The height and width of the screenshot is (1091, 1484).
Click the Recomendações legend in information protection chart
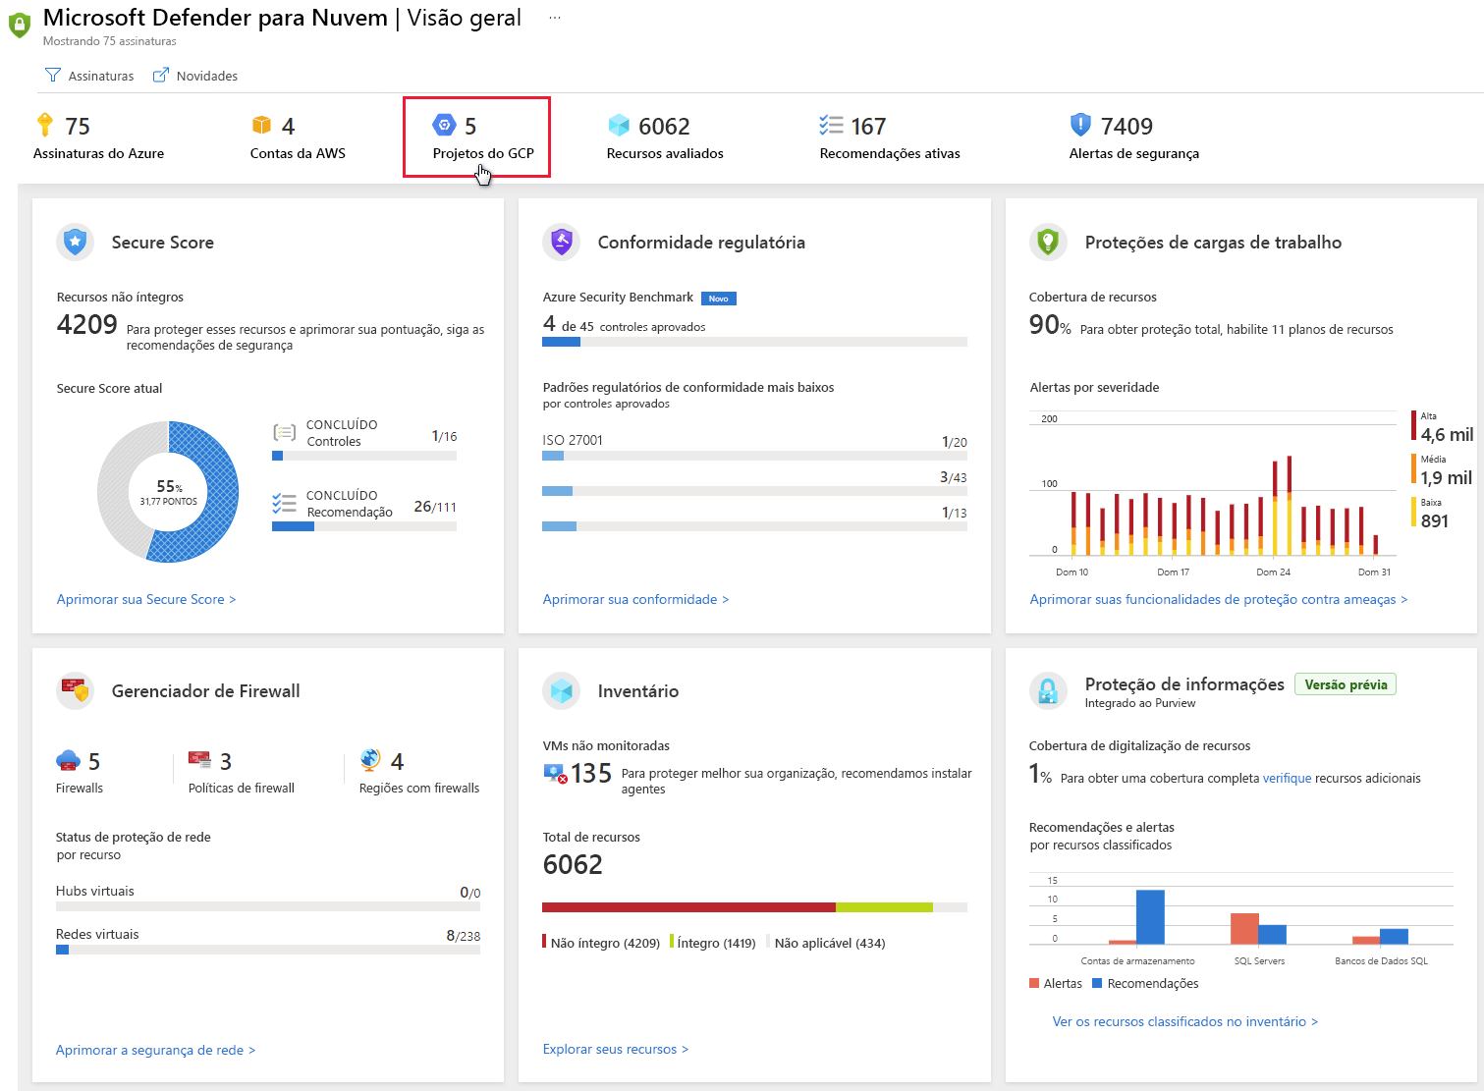(1145, 983)
